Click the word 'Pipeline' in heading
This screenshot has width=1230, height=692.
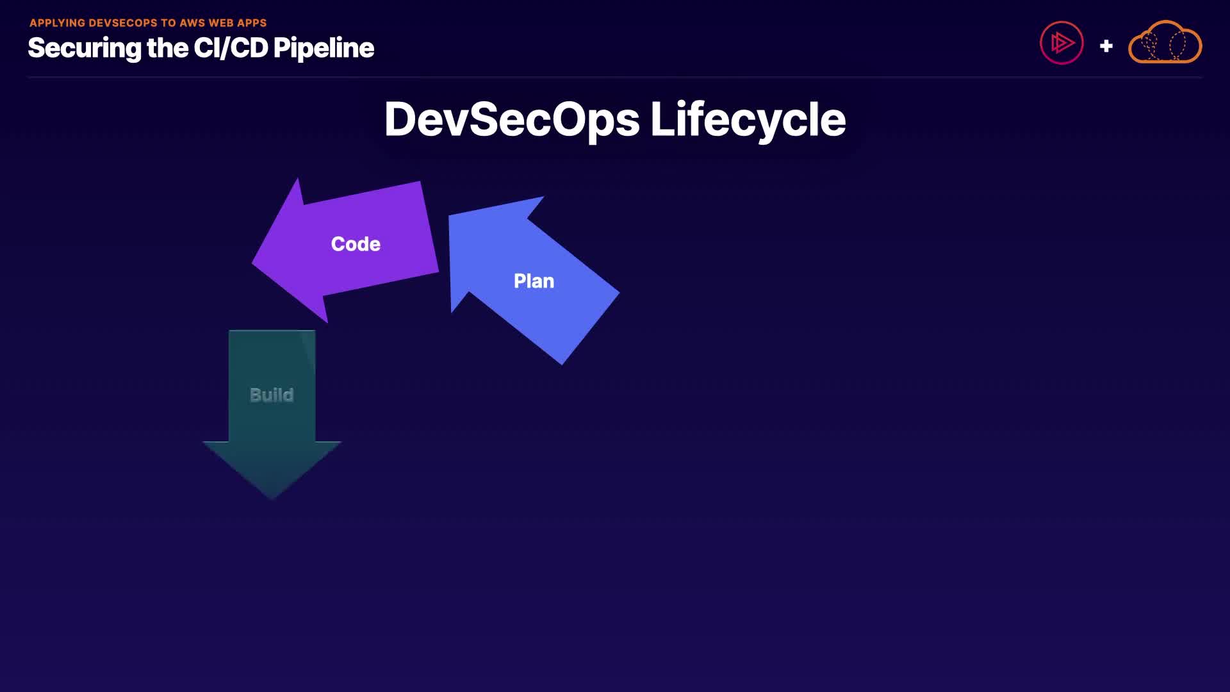click(x=324, y=48)
